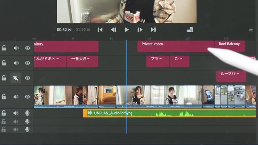Image resolution: width=258 pixels, height=145 pixels.
Task: Lock the main video thumbnail track
Action: tap(4, 97)
